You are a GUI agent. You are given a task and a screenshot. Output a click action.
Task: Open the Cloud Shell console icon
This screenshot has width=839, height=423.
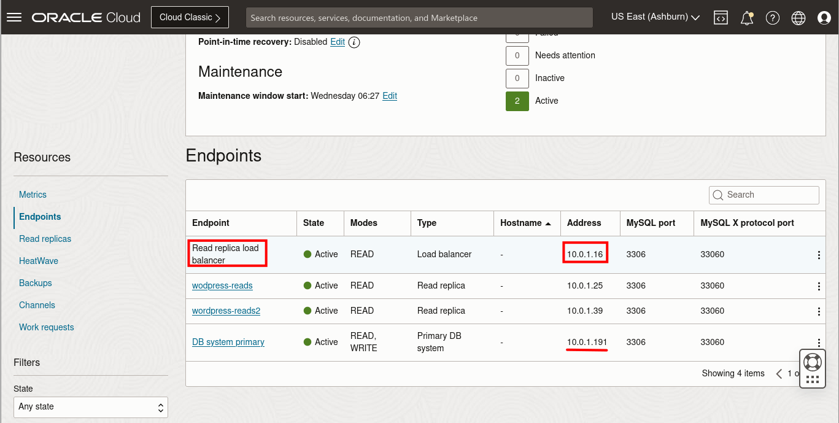(721, 17)
